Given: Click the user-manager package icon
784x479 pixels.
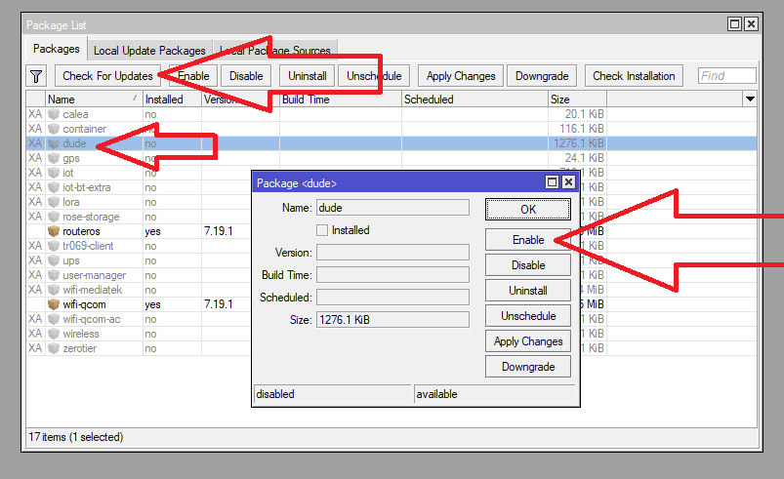Looking at the screenshot, I should pyautogui.click(x=54, y=275).
